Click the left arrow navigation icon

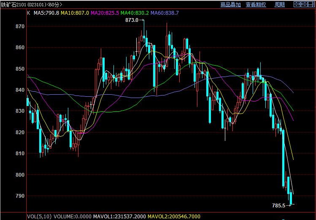click(x=297, y=4)
